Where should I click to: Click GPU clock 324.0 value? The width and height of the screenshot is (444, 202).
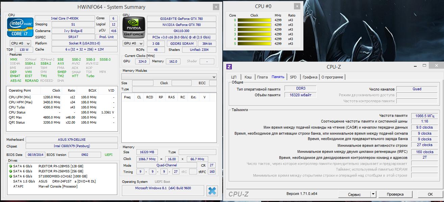coord(142,62)
